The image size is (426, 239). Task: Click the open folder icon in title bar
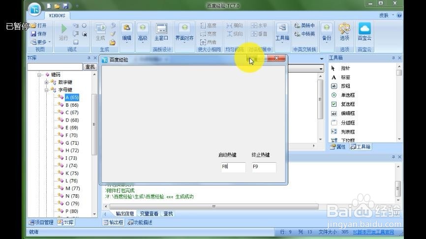57,6
